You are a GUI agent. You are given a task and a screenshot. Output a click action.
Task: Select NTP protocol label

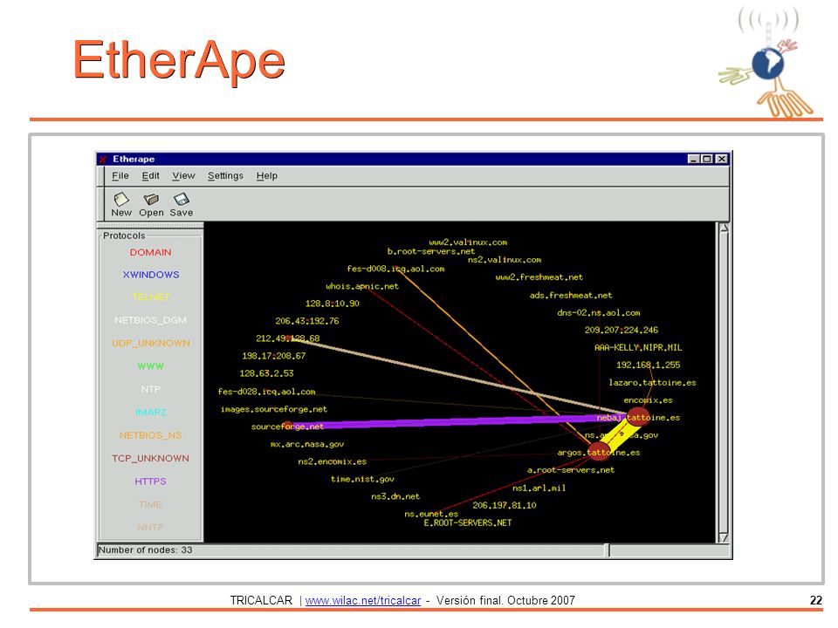(151, 389)
